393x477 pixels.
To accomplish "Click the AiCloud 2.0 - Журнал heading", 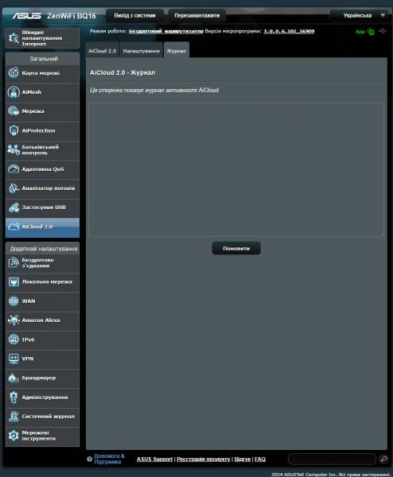I will (123, 72).
